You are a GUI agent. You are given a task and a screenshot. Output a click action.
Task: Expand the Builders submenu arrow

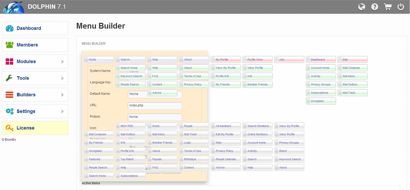click(62, 95)
